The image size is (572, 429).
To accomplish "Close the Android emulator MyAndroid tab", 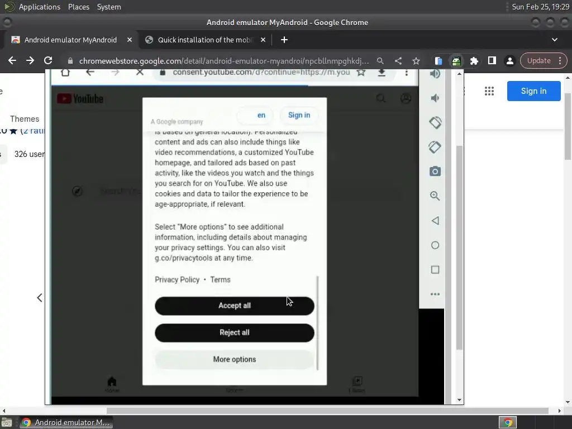I will pyautogui.click(x=130, y=40).
